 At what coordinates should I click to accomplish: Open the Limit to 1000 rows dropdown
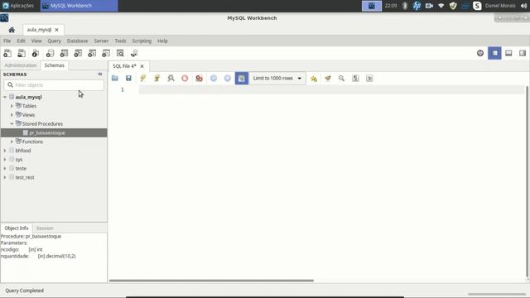click(x=277, y=78)
